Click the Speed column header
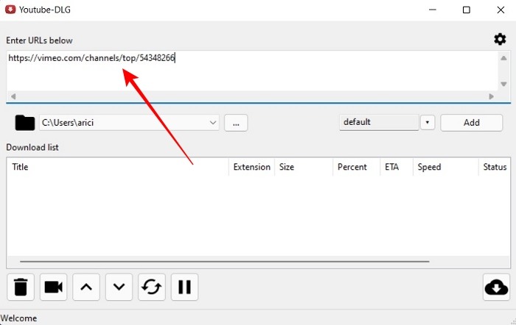 coord(445,167)
